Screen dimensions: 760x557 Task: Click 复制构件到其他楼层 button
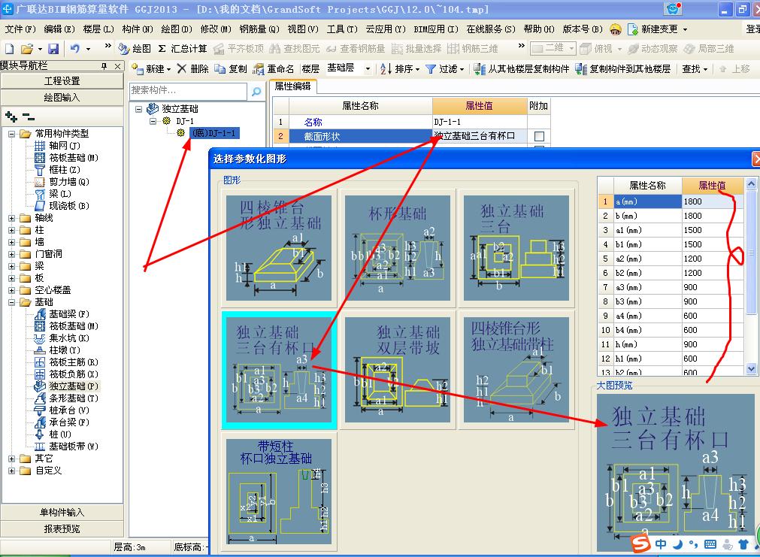tap(623, 69)
